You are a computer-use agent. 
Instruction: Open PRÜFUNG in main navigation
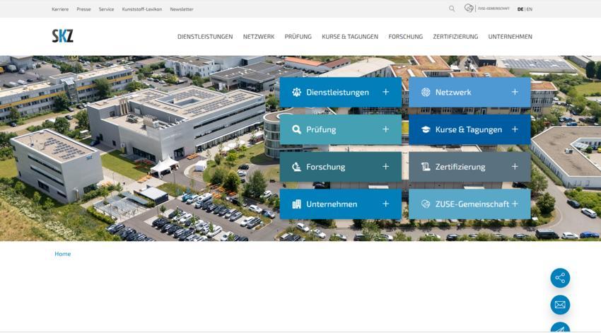click(298, 37)
